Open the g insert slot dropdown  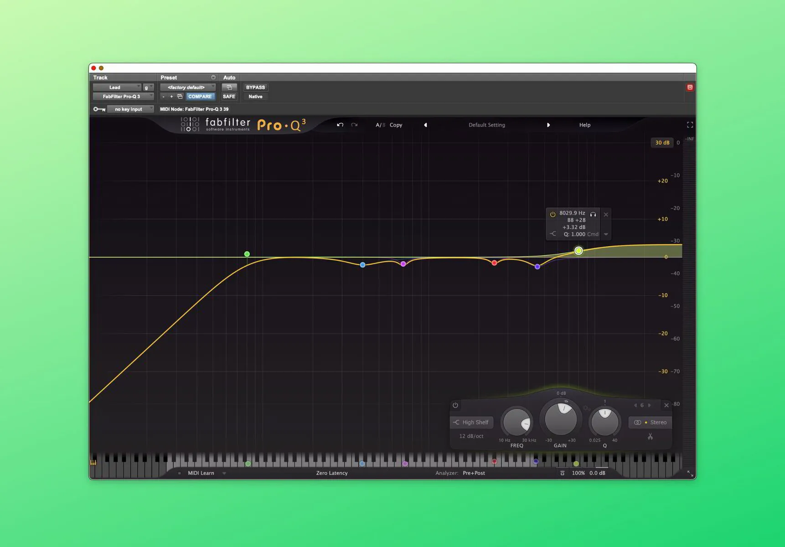pos(148,87)
